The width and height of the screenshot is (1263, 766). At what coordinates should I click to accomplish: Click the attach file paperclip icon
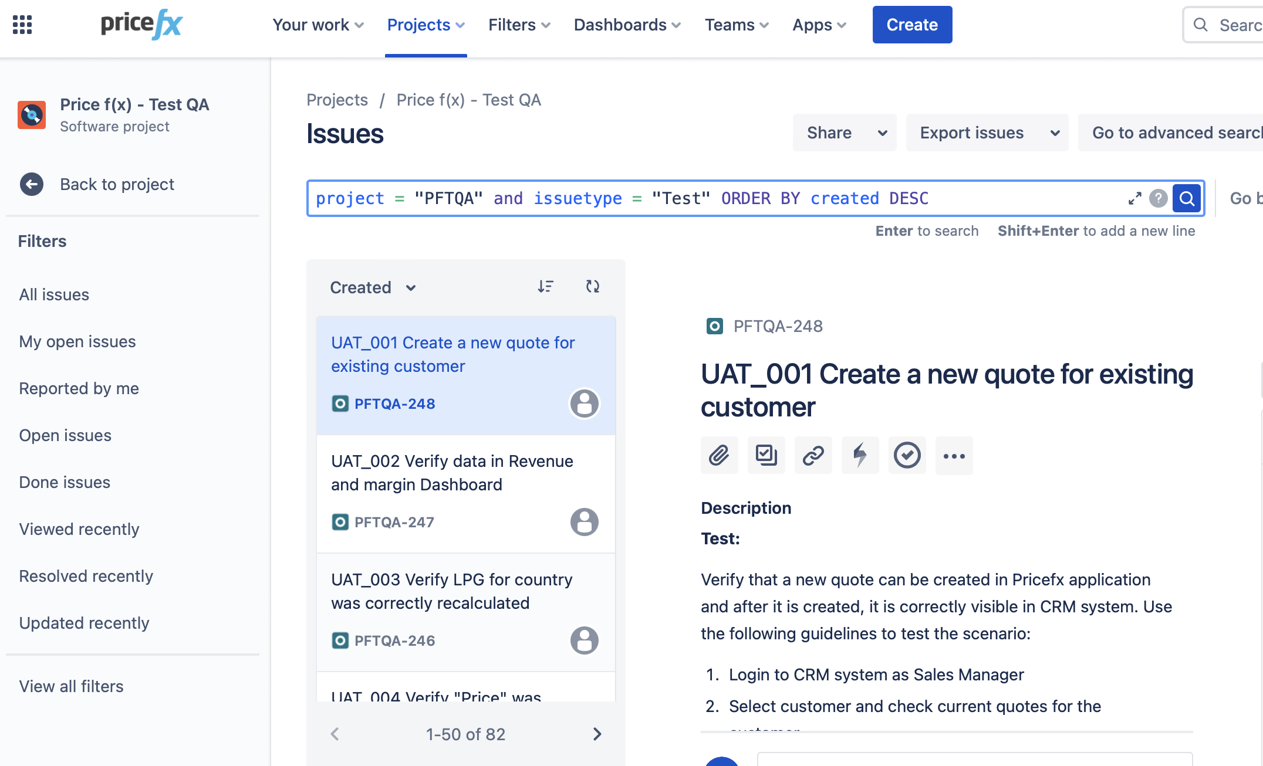tap(719, 455)
